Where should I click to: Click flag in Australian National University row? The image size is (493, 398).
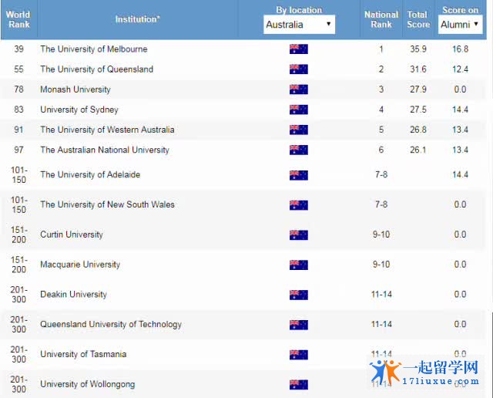[x=299, y=150]
